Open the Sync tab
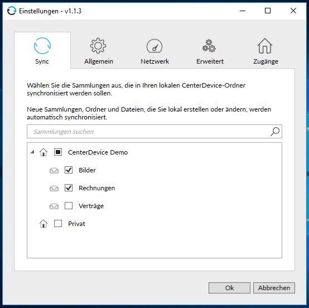309x308 pixels. tap(42, 50)
